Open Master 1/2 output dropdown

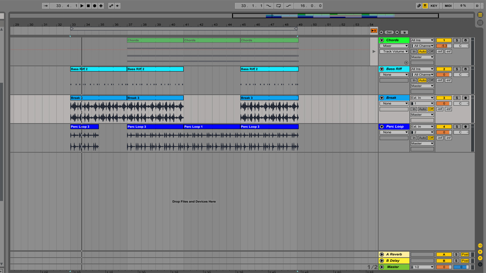point(422,267)
